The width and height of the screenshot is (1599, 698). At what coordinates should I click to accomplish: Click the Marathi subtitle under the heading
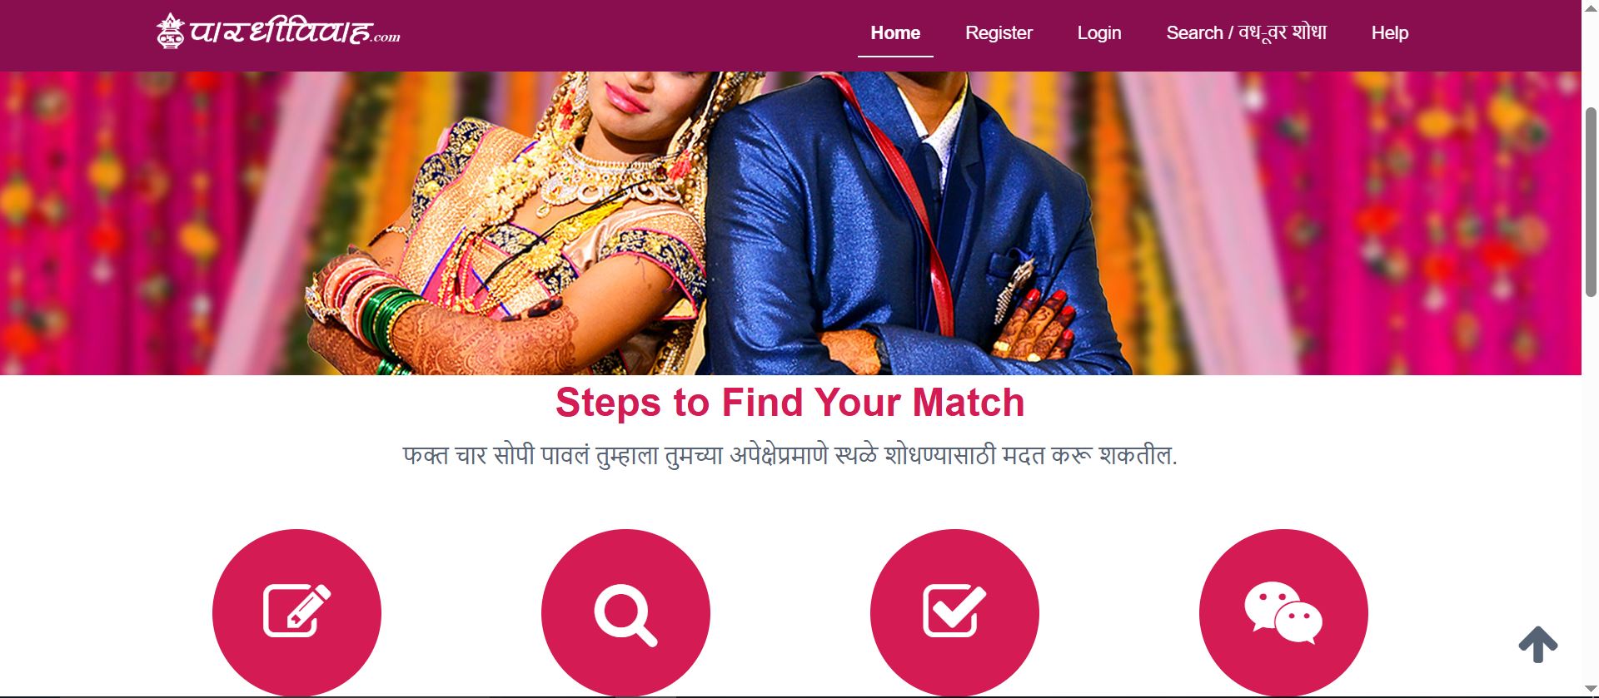coord(790,456)
